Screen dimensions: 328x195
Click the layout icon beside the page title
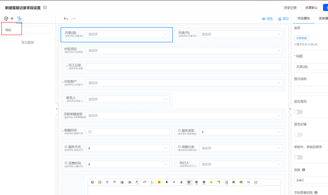45,8
